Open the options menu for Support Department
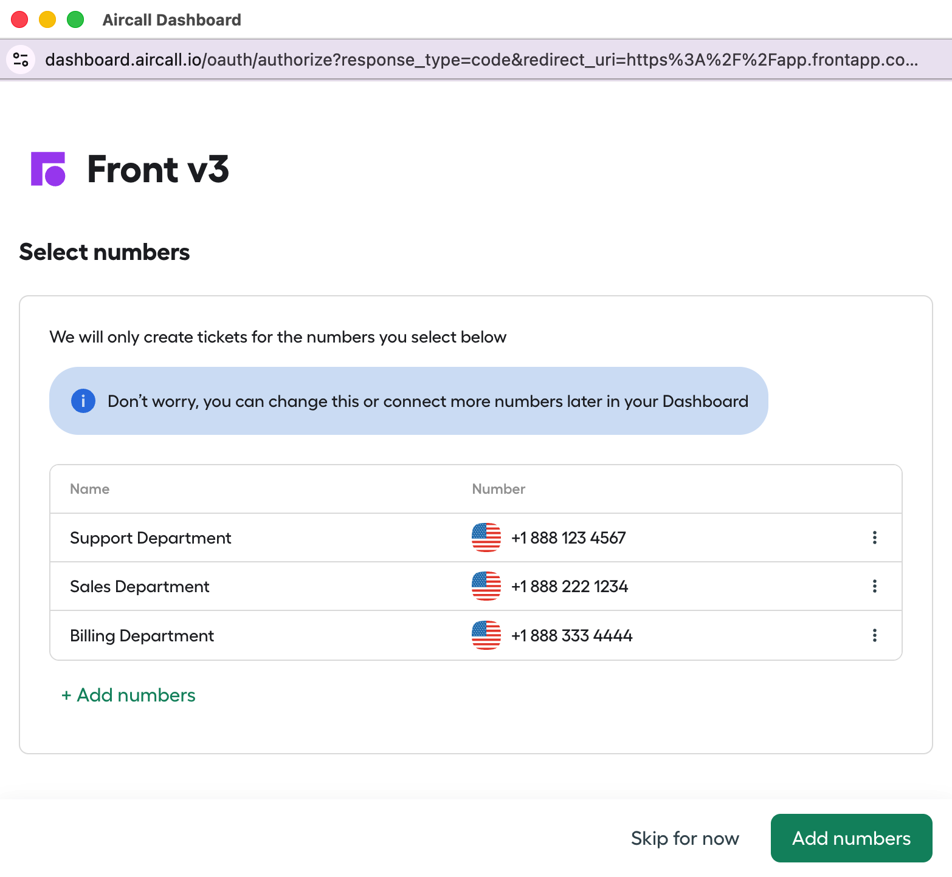The height and width of the screenshot is (877, 952). click(874, 537)
